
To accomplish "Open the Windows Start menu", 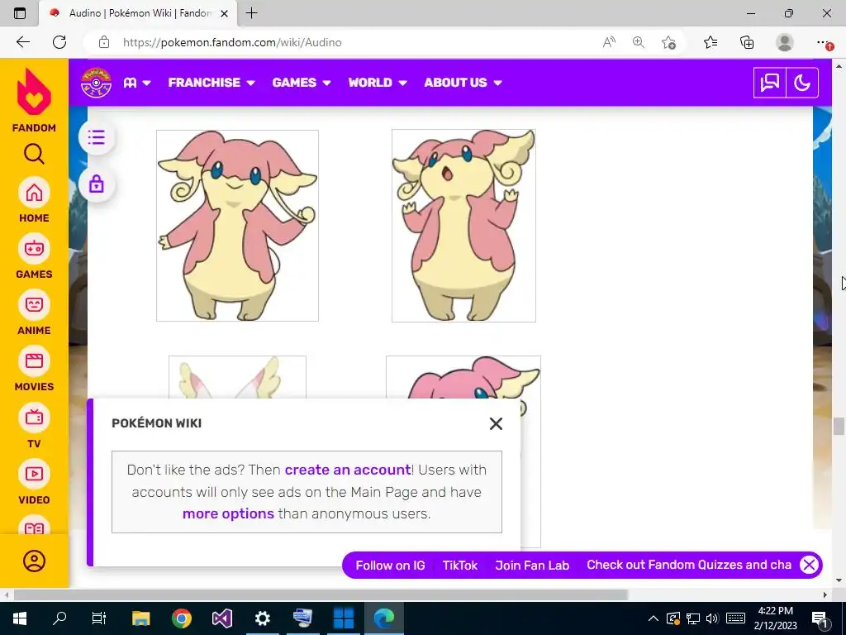I will (20, 618).
